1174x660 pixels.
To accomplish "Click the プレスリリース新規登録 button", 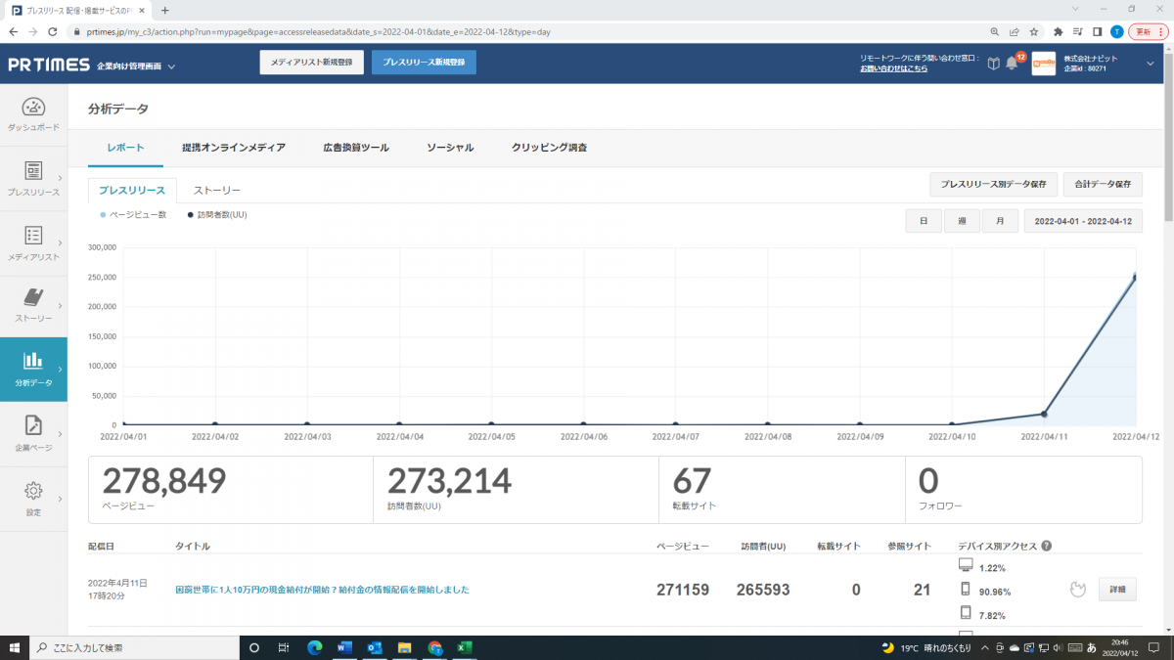I will (x=424, y=63).
